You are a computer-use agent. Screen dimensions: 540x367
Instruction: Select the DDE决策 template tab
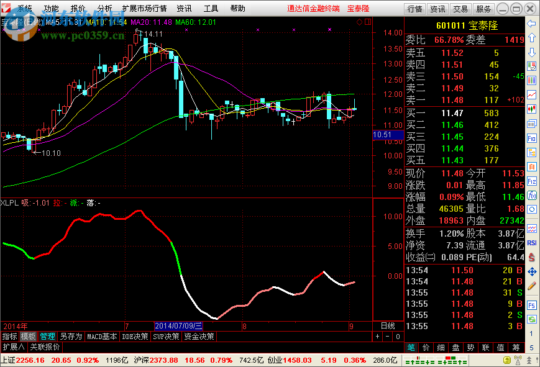pyautogui.click(x=135, y=337)
